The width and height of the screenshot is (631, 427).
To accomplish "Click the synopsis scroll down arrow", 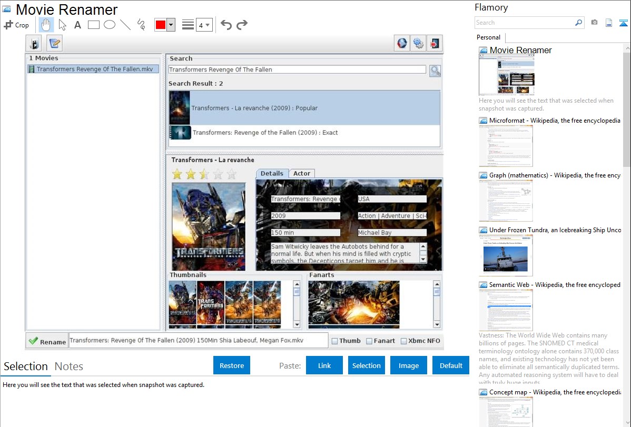I will 423,259.
